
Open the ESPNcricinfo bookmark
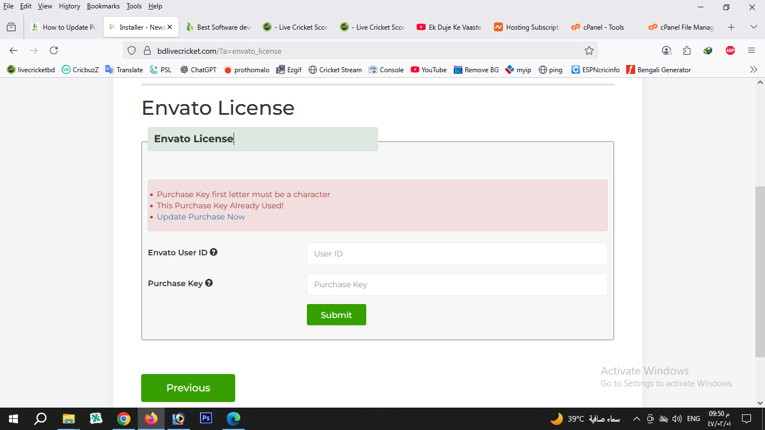pyautogui.click(x=595, y=69)
